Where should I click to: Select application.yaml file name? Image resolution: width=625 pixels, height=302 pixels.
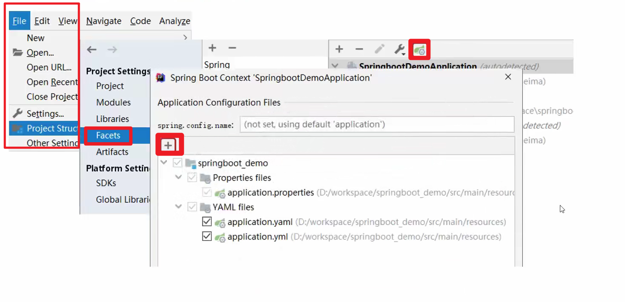click(260, 222)
